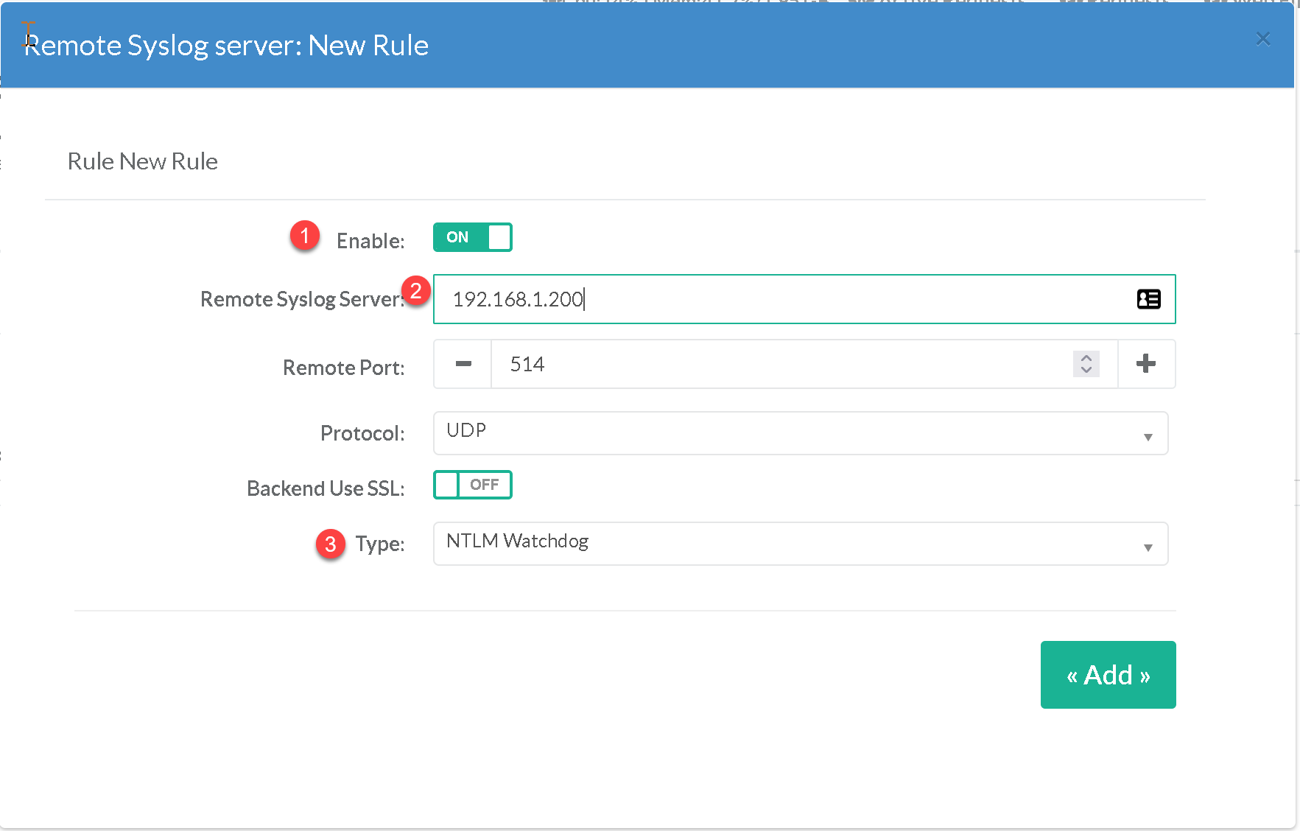The height and width of the screenshot is (831, 1300).
Task: Click the red step 1 badge
Action: [x=304, y=236]
